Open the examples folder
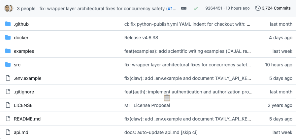Image resolution: width=296 pixels, height=139 pixels. pos(24,51)
